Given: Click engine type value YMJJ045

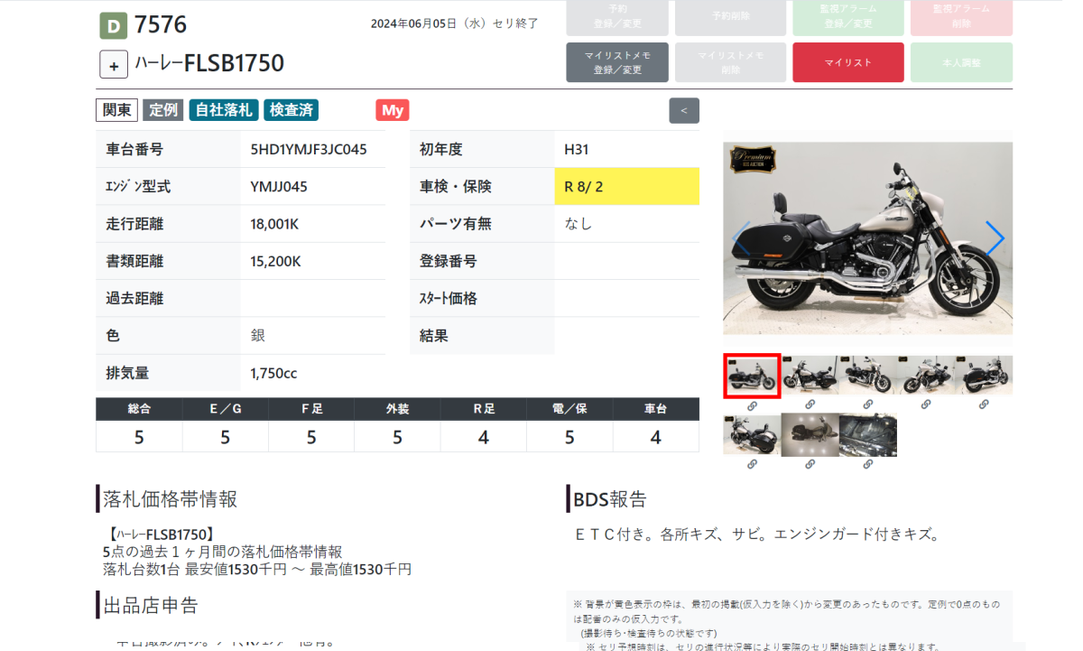Looking at the screenshot, I should coord(279,187).
